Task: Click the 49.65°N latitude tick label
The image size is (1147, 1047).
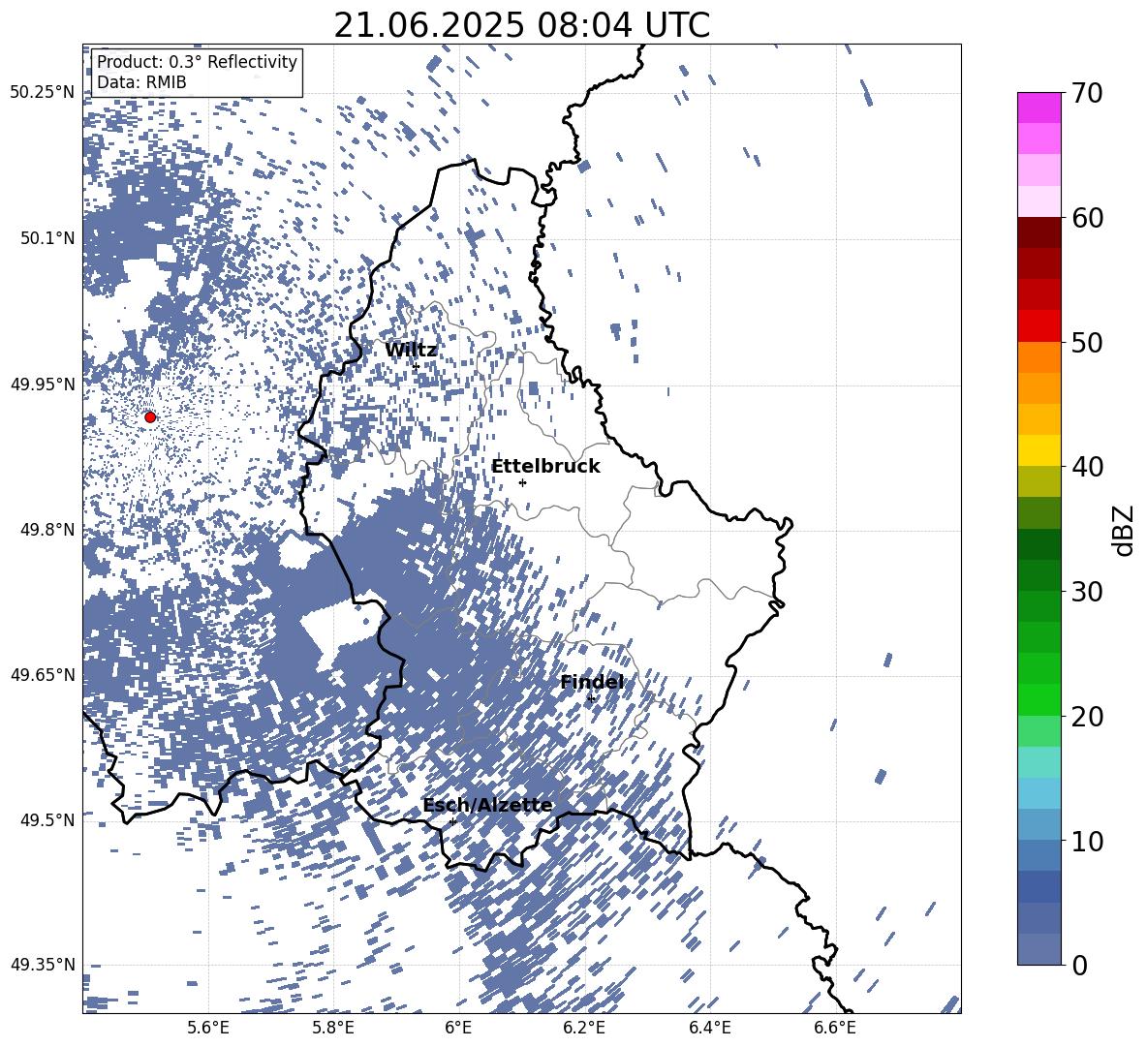Action: pyautogui.click(x=43, y=674)
